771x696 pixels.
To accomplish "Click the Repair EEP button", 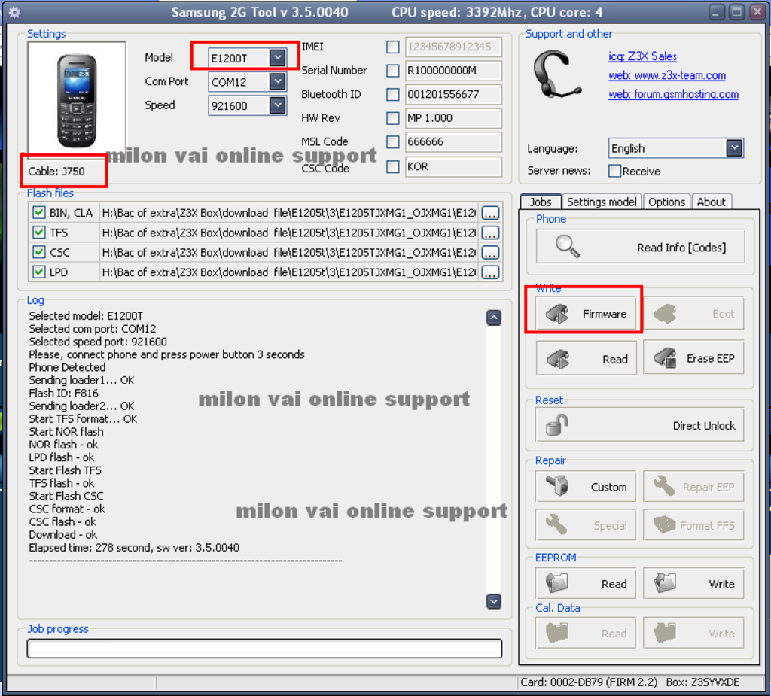I will click(693, 487).
